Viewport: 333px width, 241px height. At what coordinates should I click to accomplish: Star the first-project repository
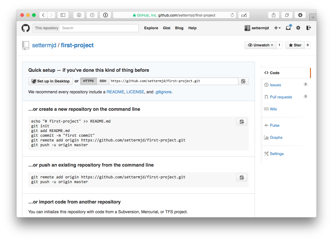click(295, 45)
